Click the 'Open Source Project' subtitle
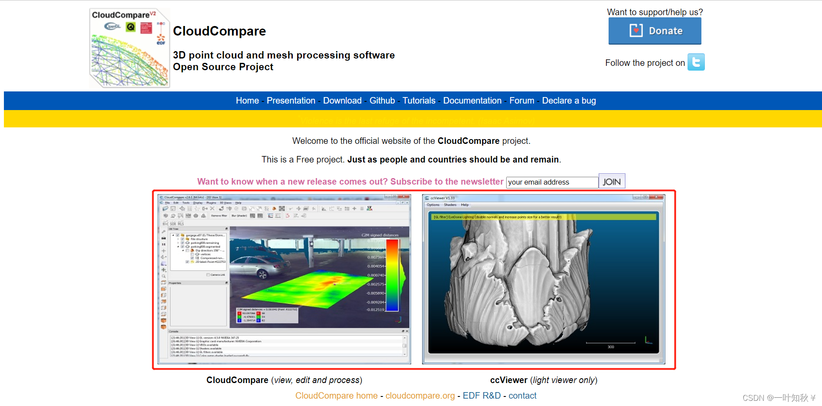This screenshot has height=406, width=822. coord(223,67)
